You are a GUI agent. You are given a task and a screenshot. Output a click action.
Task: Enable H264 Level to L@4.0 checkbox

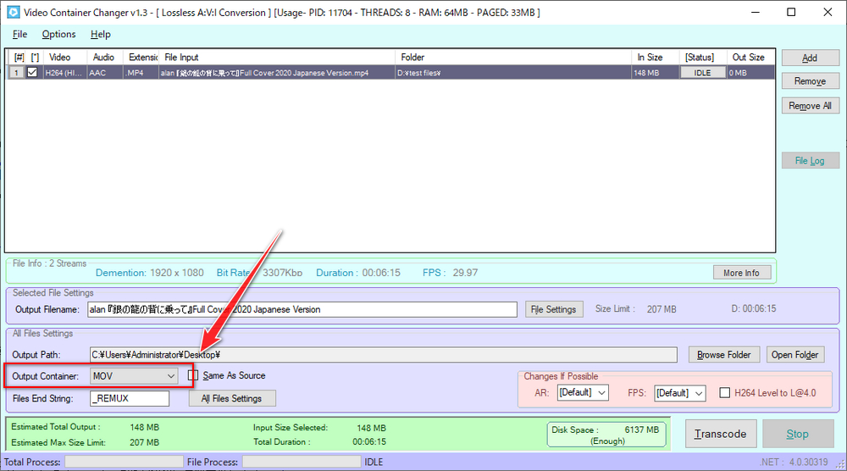coord(724,393)
